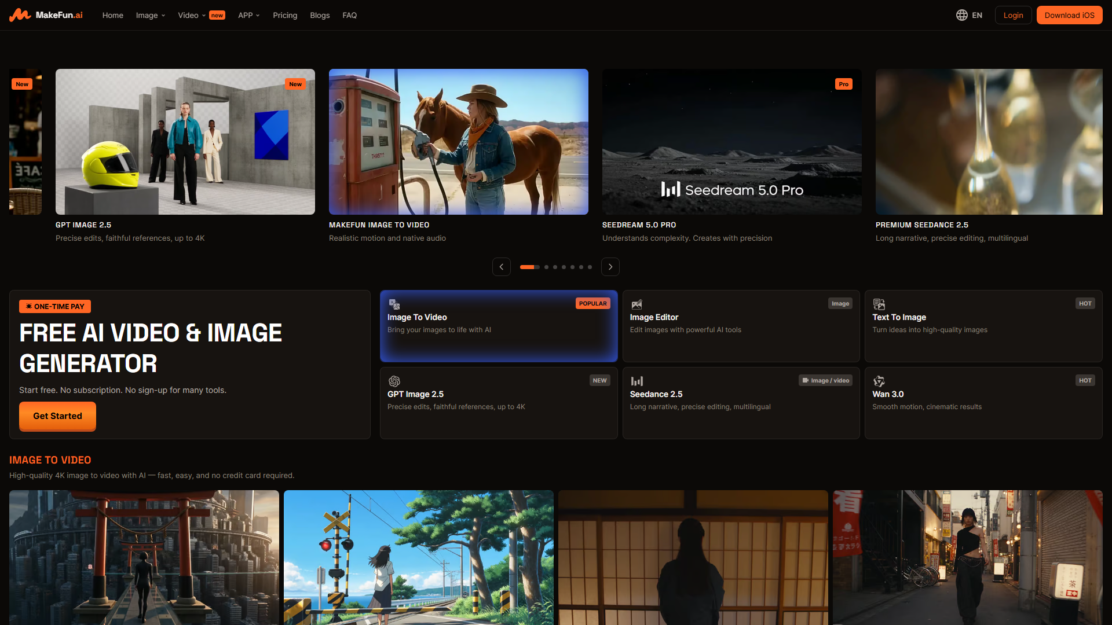Click the NEW badge on GPT Image 2.5 card
Viewport: 1112px width, 625px height.
(x=600, y=381)
